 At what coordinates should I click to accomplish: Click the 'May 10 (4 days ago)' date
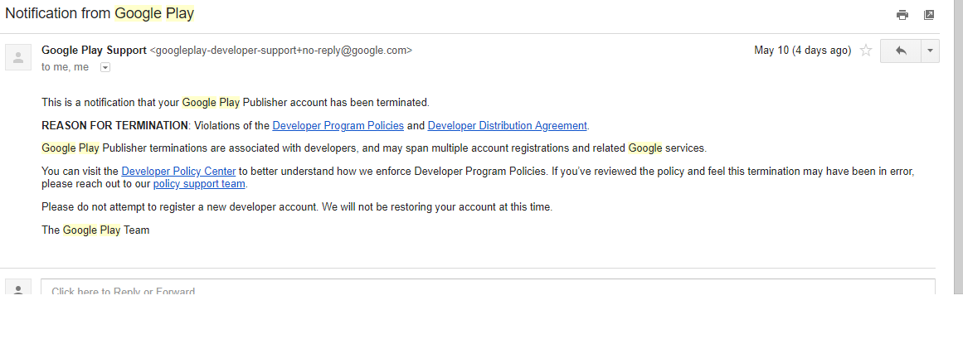802,51
